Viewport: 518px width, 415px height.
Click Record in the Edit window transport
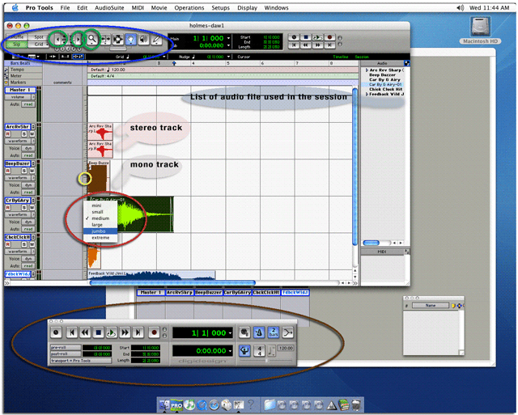coord(329,37)
